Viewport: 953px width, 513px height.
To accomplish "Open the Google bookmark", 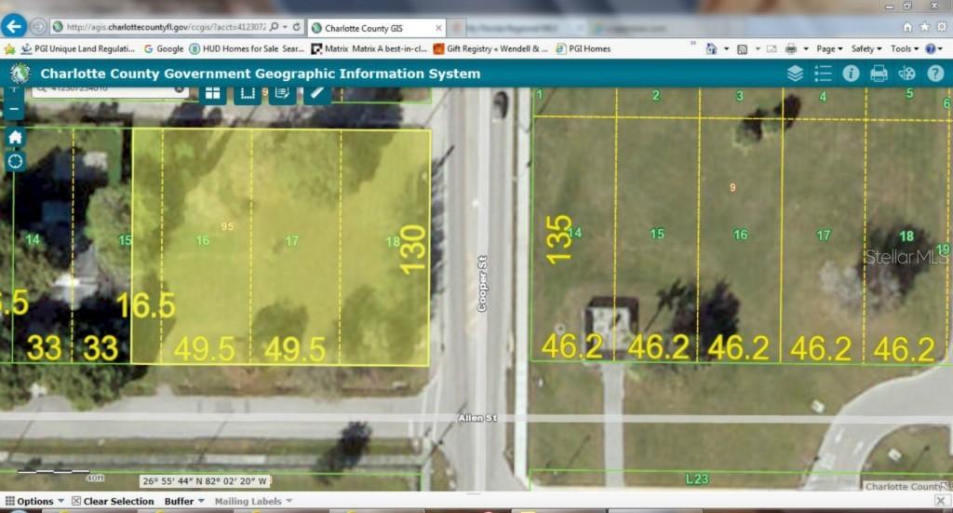I will click(x=164, y=48).
